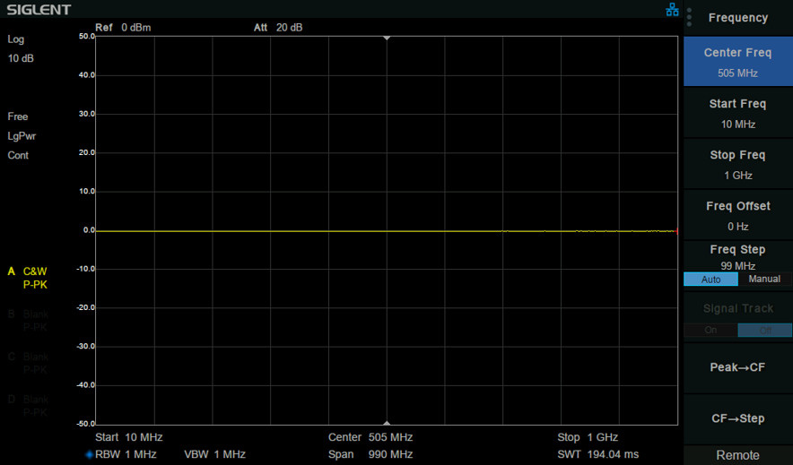Click the top center frequency marker triangle
The width and height of the screenshot is (793, 465).
(387, 38)
